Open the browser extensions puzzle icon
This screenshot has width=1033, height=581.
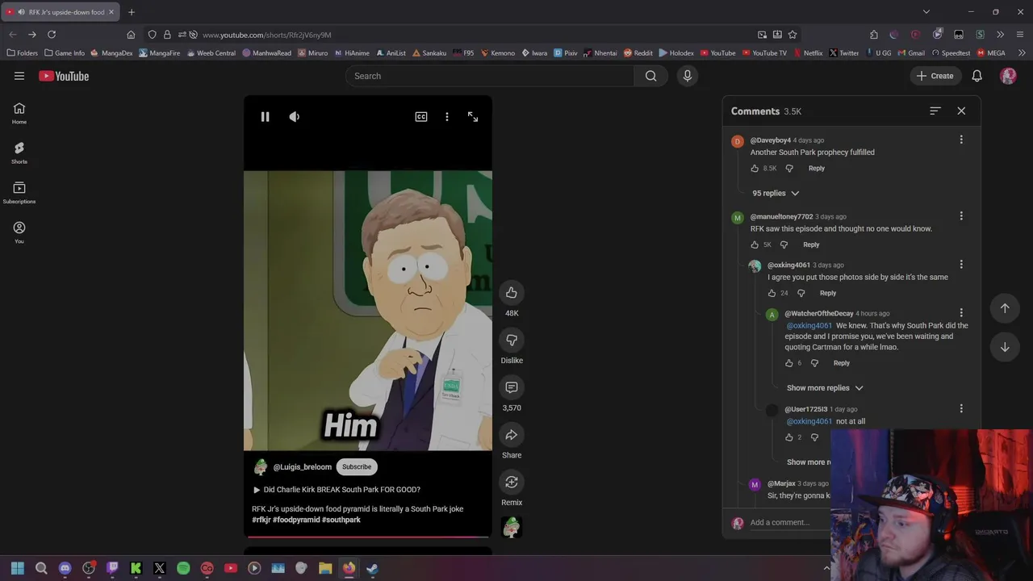pos(874,35)
